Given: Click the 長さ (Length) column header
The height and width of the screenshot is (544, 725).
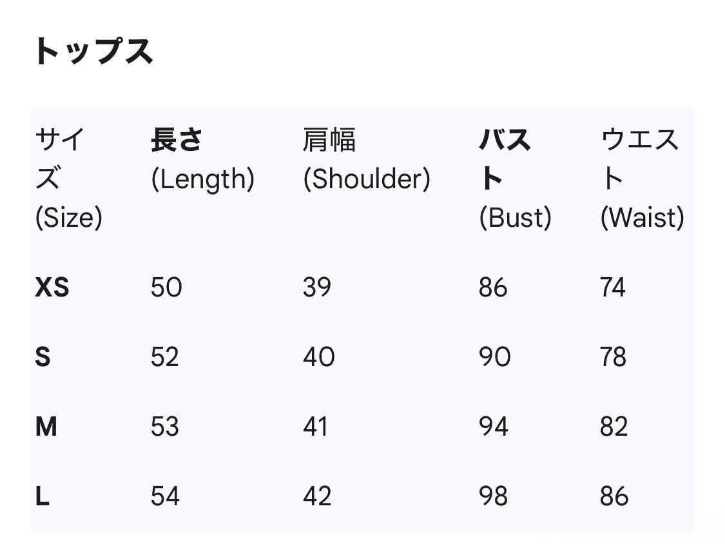Looking at the screenshot, I should (202, 159).
